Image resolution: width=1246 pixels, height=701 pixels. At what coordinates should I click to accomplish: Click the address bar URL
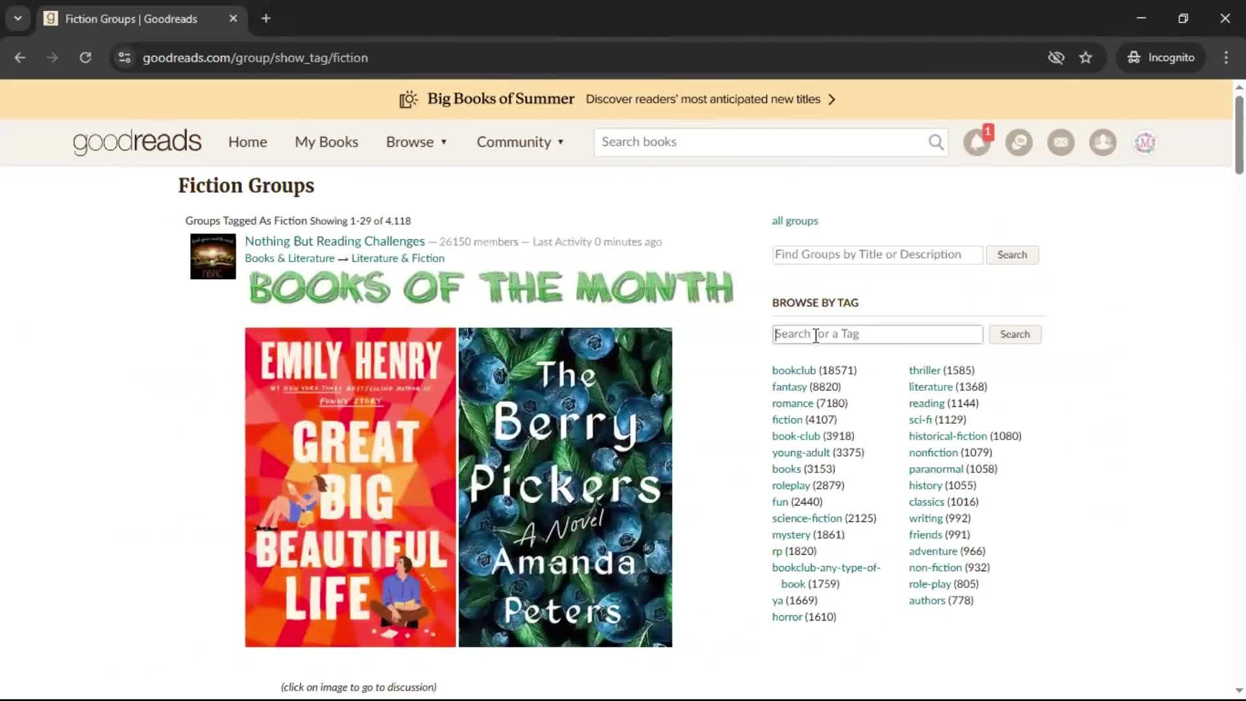(x=255, y=58)
